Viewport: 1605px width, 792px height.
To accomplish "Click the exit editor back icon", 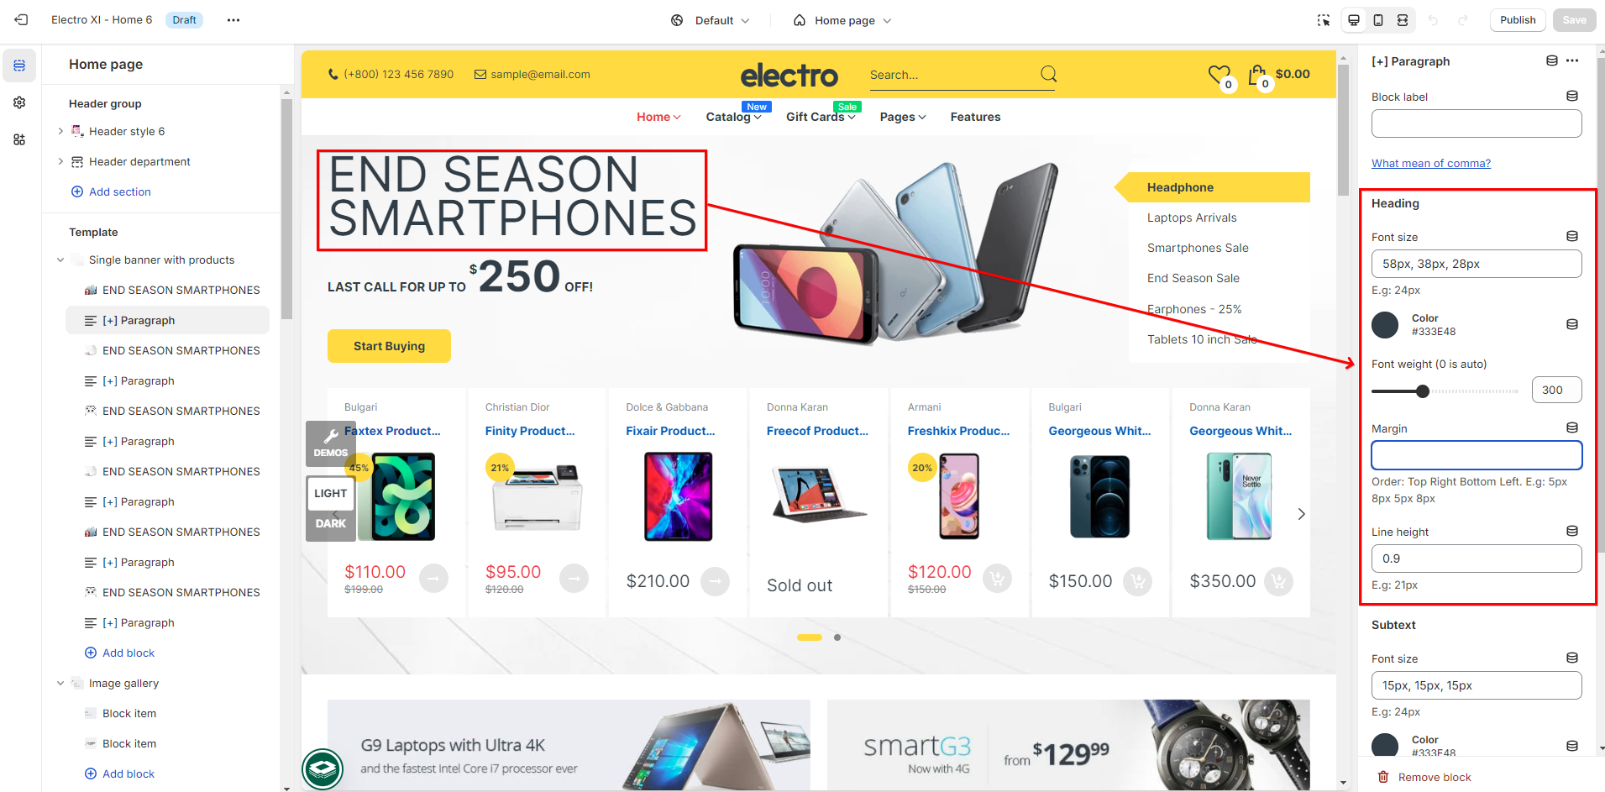I will (x=21, y=20).
